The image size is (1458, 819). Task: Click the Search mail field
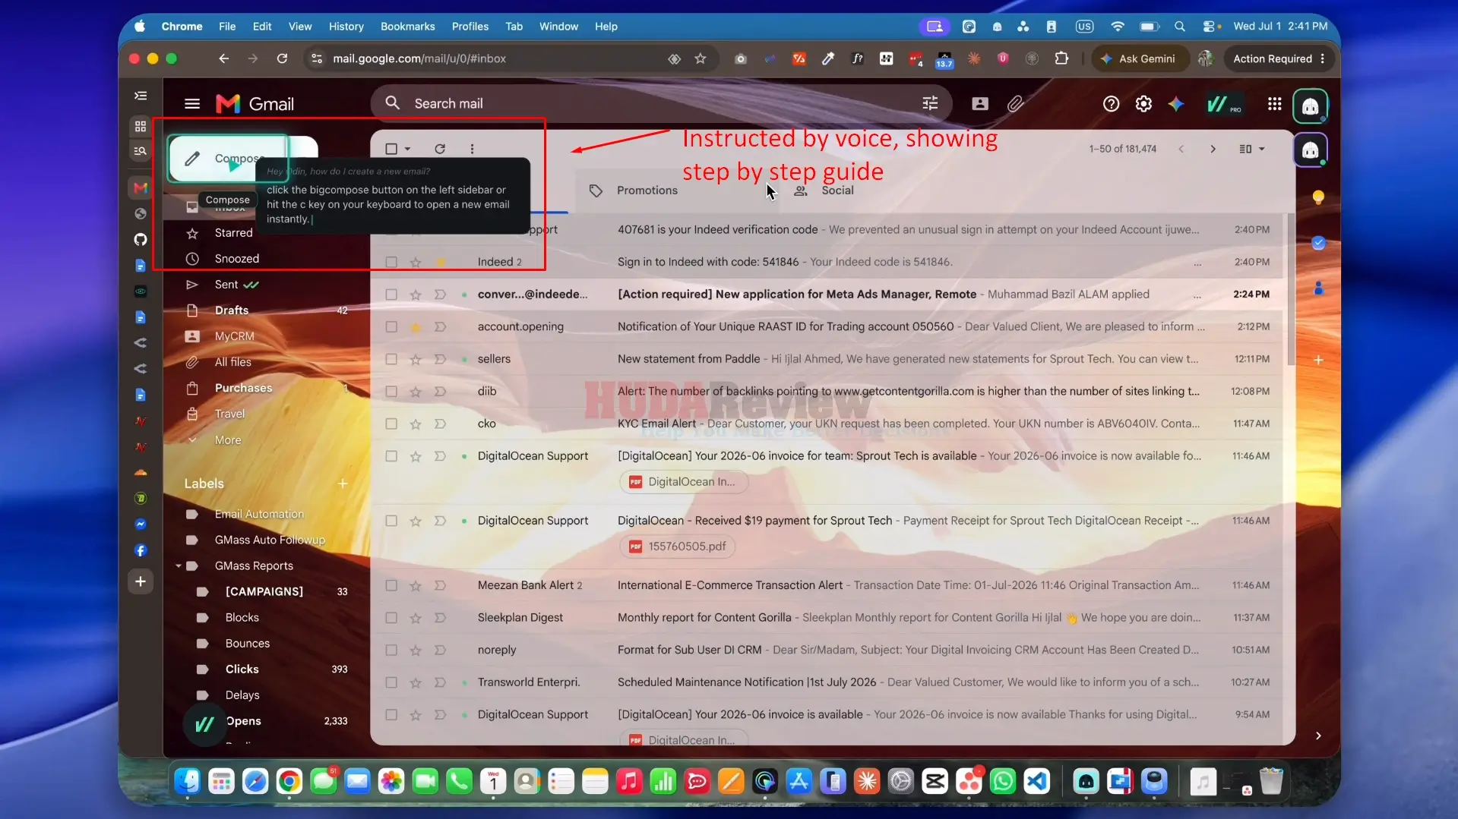coord(661,103)
